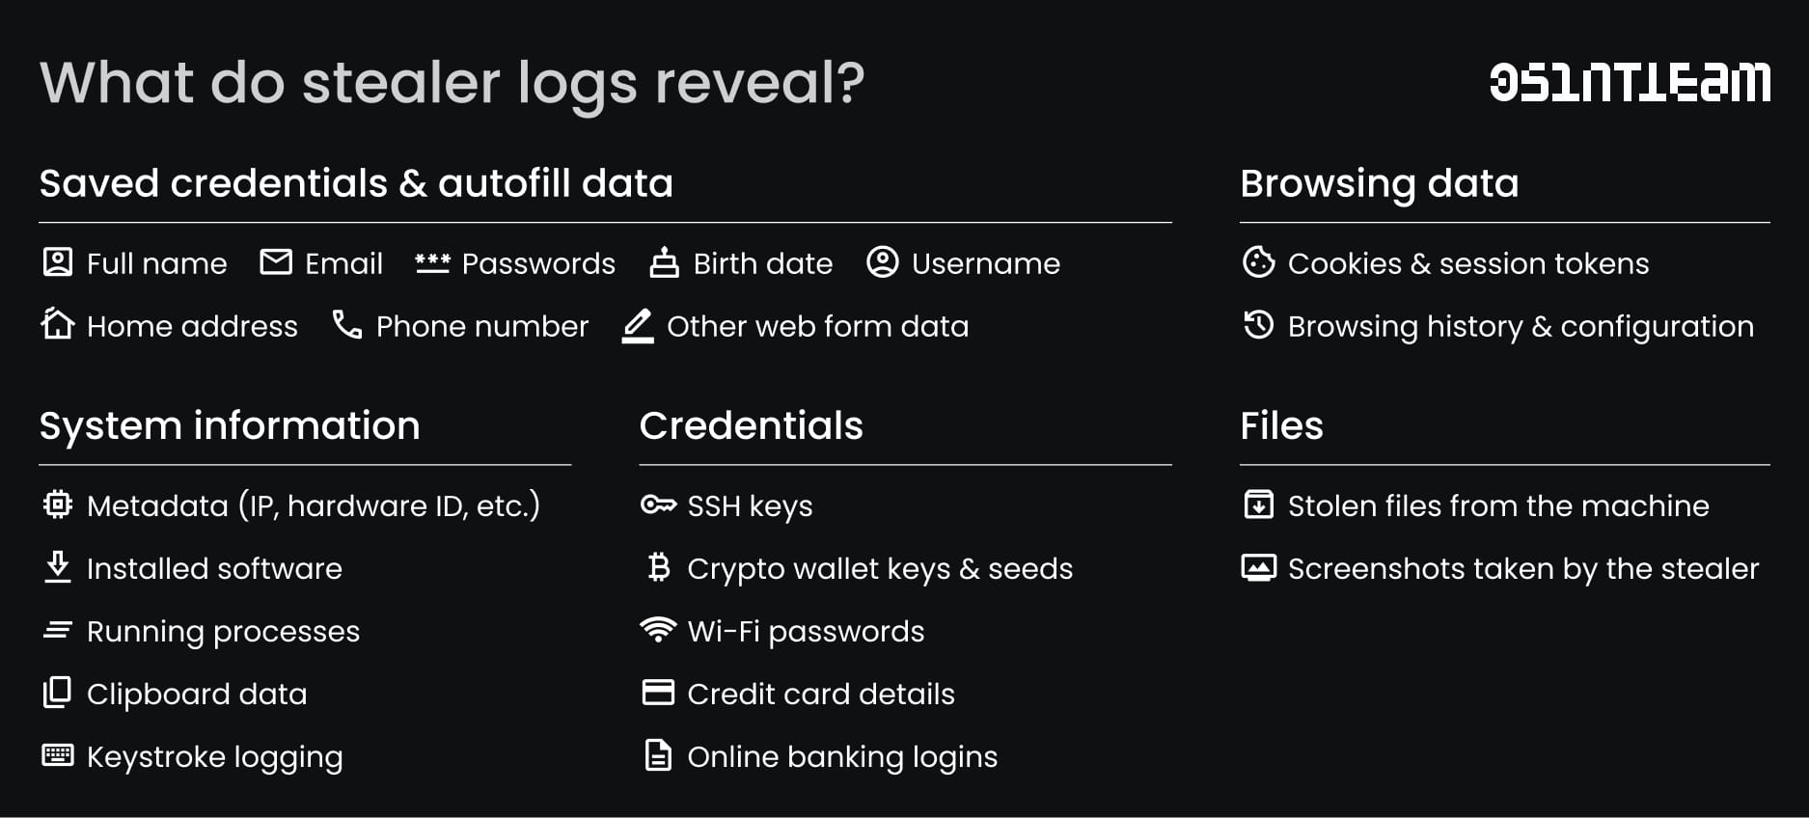1809x818 pixels.
Task: Click the 'Online banking logins' text
Action: [x=842, y=756]
